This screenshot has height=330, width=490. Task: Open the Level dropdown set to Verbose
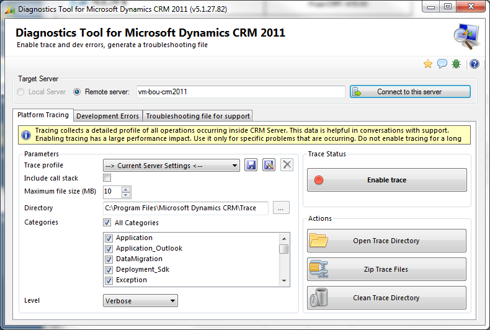point(140,301)
